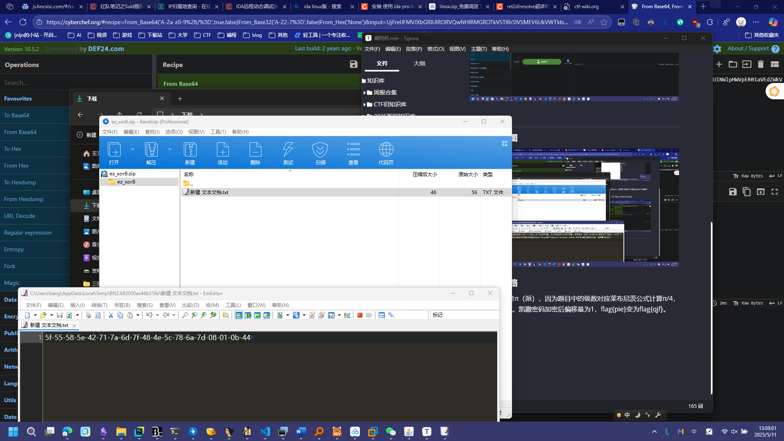Screen dimensions: 784x441
Task: Click the Open (打开) button in Bandizip
Action: tap(114, 153)
